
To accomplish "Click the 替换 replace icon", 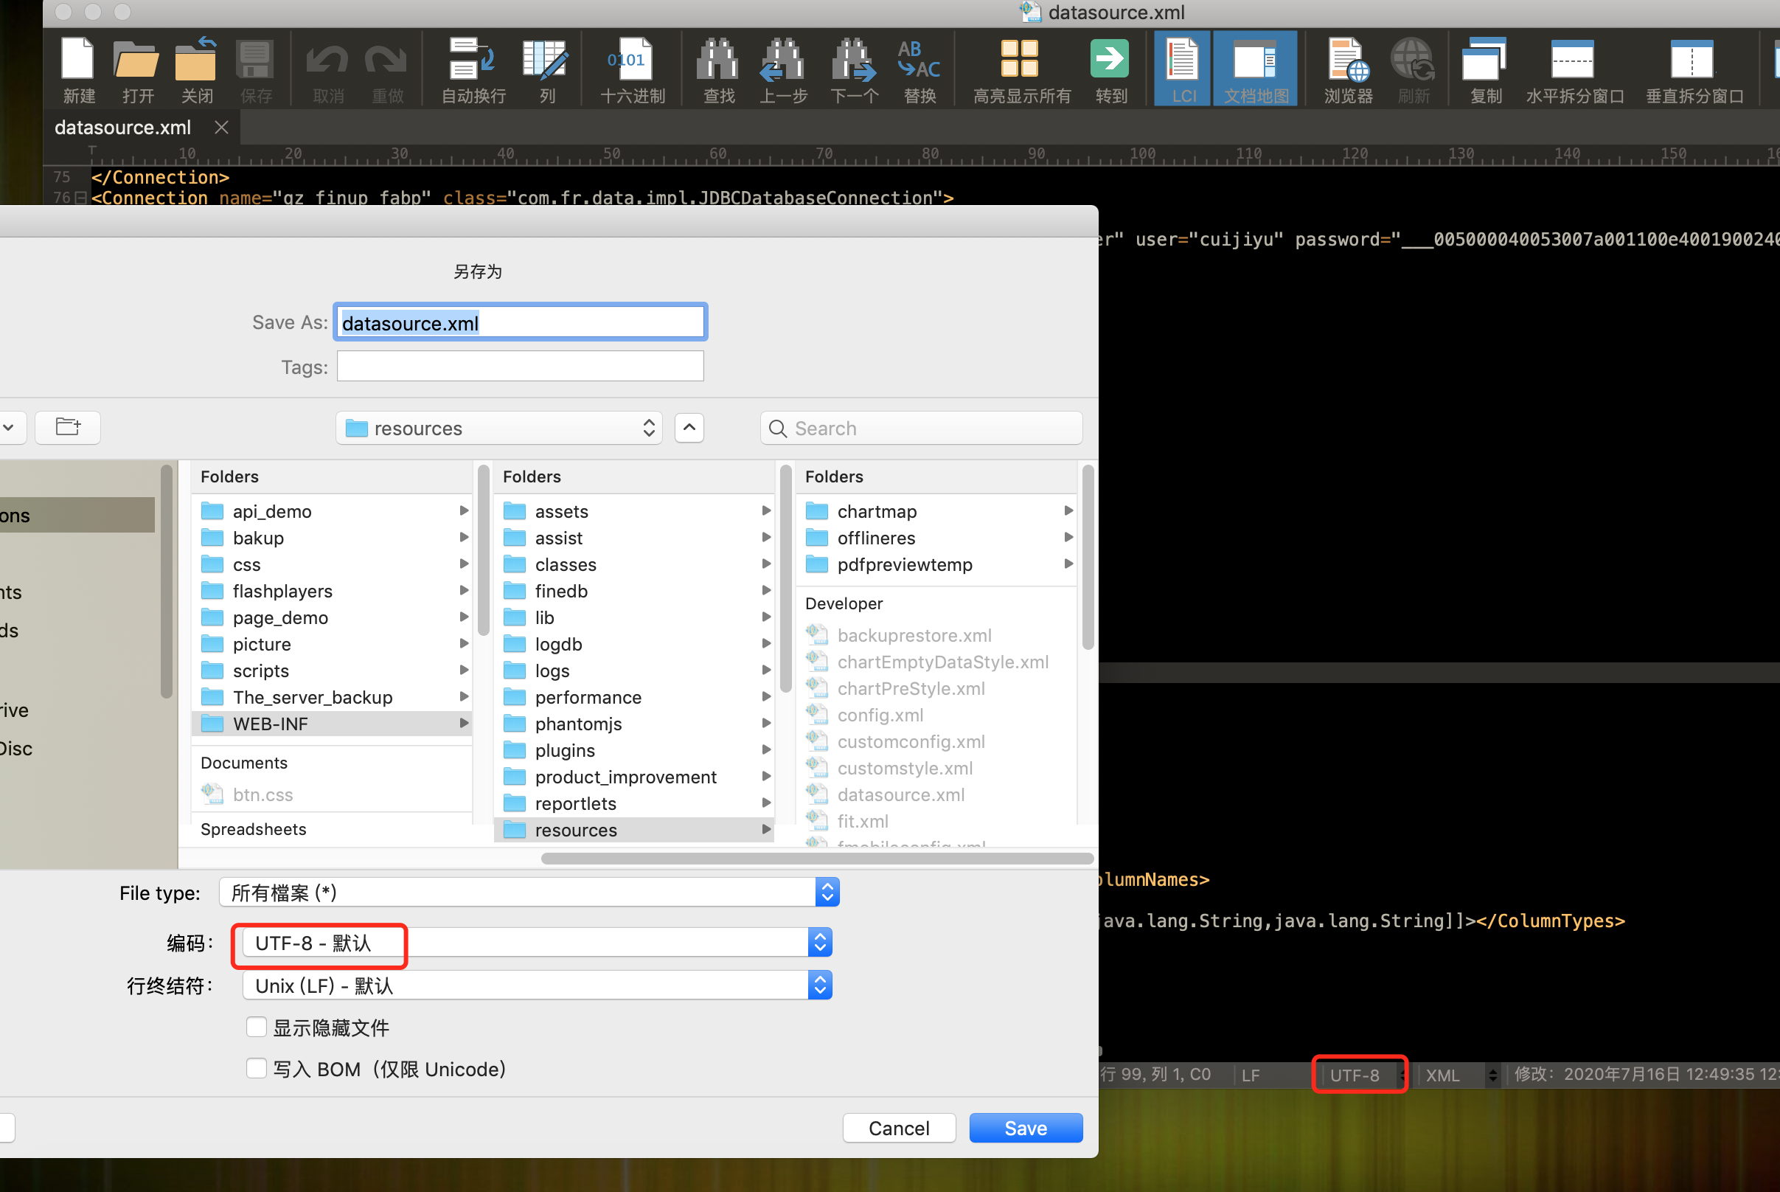I will (919, 60).
